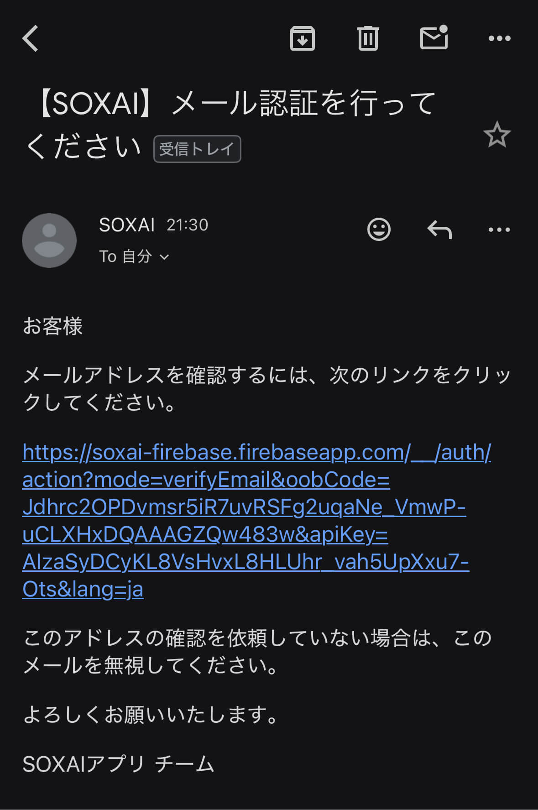The image size is (538, 810).
Task: Expand recipient details chevron next to 自分
Action: click(x=164, y=257)
